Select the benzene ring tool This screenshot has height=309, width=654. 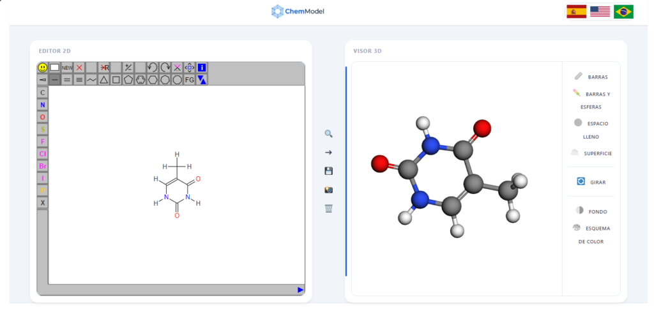coord(141,80)
